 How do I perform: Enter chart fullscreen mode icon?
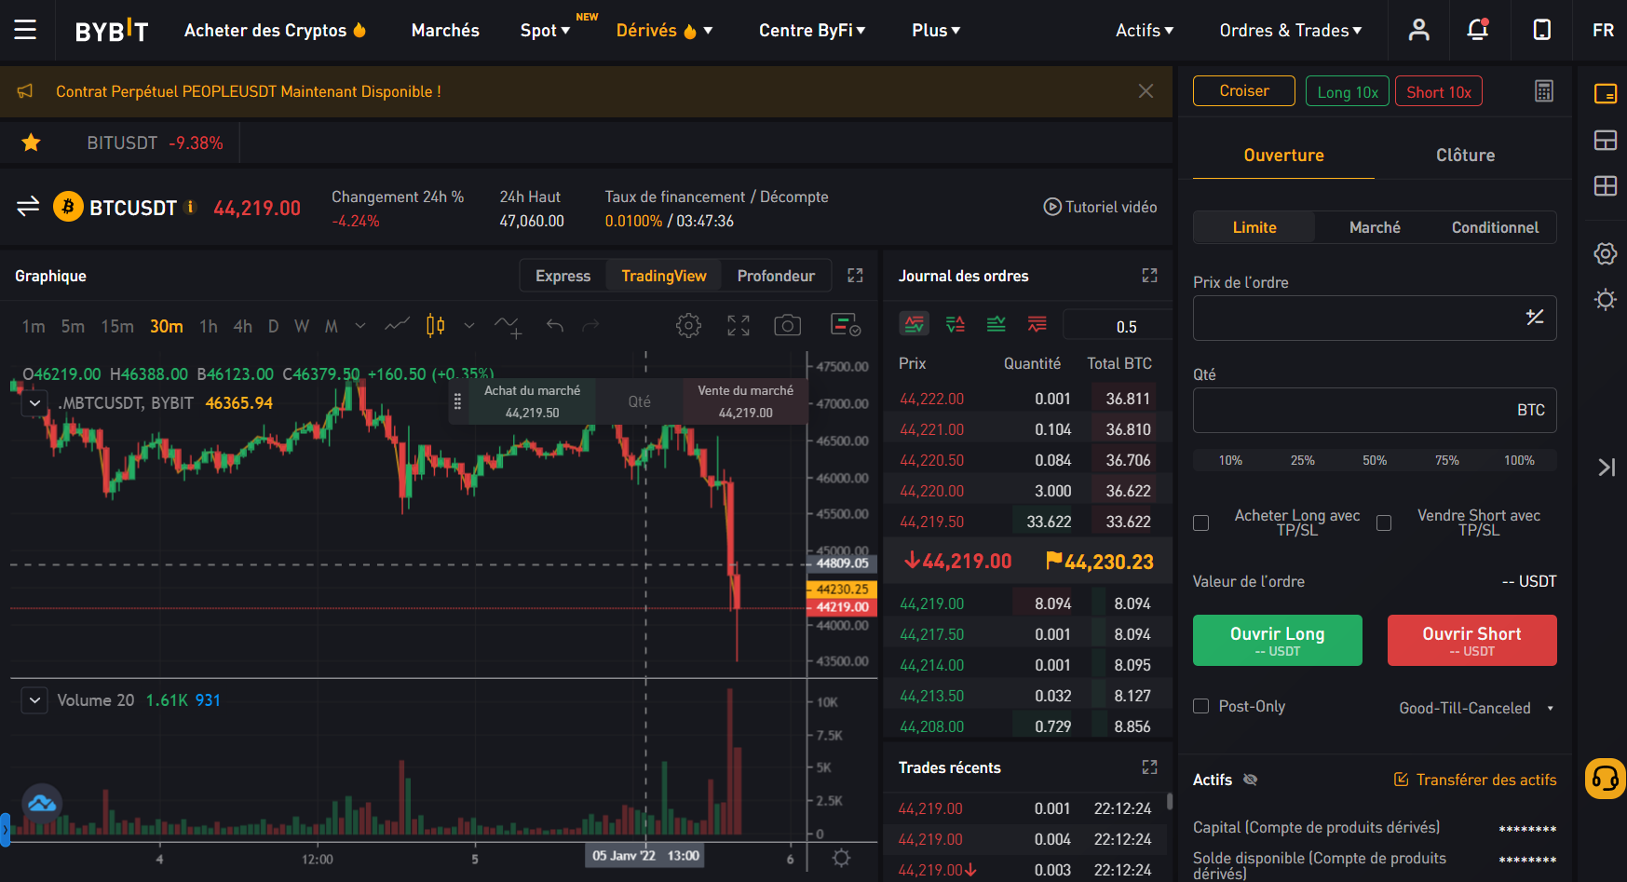(739, 325)
